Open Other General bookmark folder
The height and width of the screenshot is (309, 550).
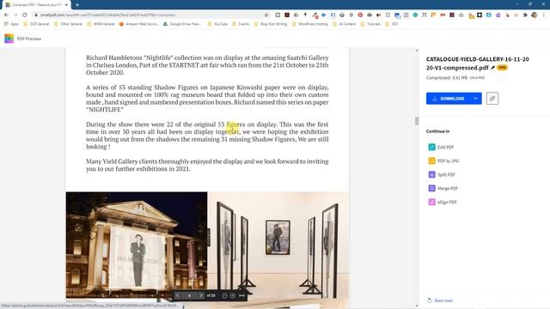click(68, 24)
